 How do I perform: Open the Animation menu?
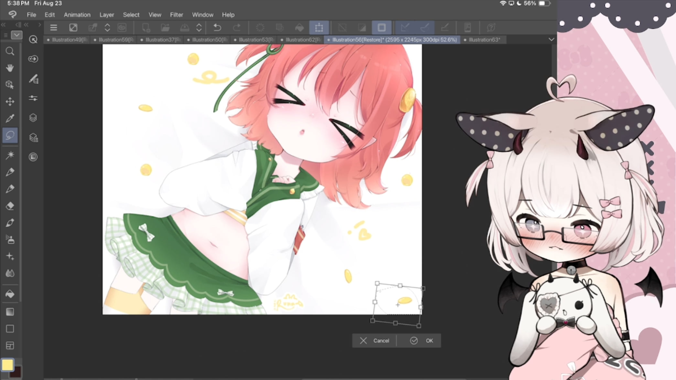77,15
